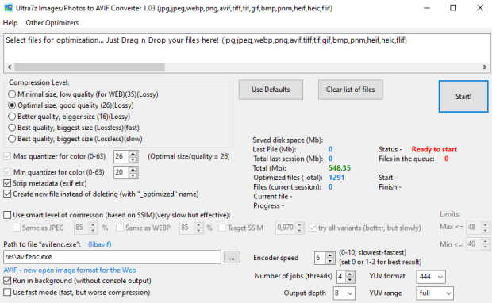Toggle Run in background checkbox
Image resolution: width=492 pixels, height=303 pixels.
77,281
